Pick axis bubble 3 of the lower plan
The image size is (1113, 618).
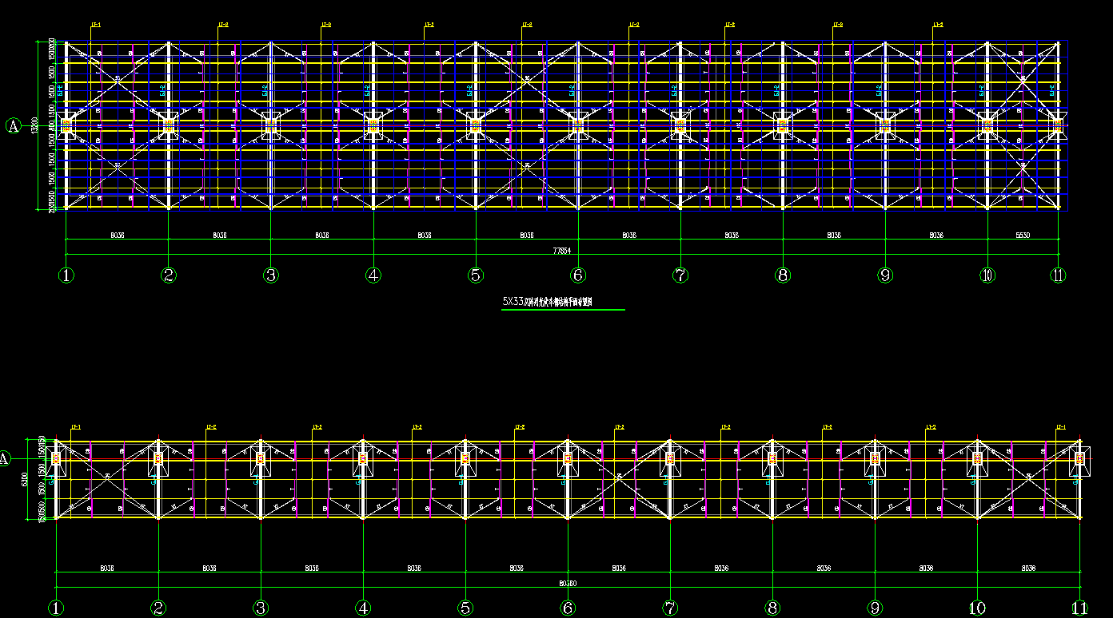[x=261, y=608]
